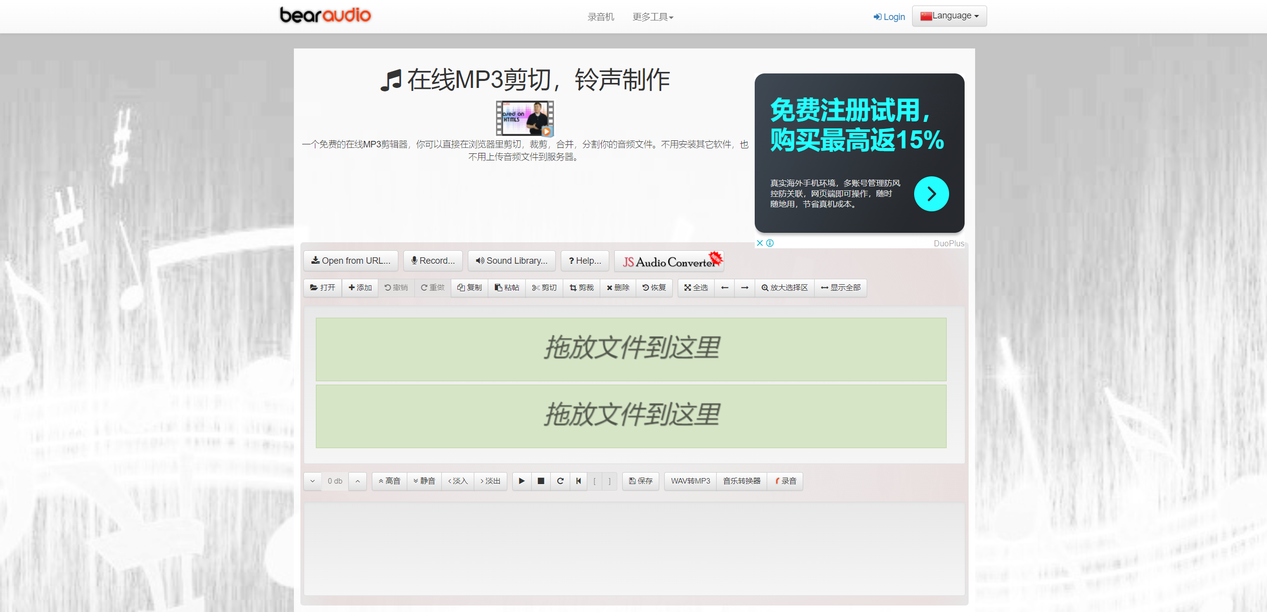Delete selection with the 删除 icon

click(x=618, y=287)
